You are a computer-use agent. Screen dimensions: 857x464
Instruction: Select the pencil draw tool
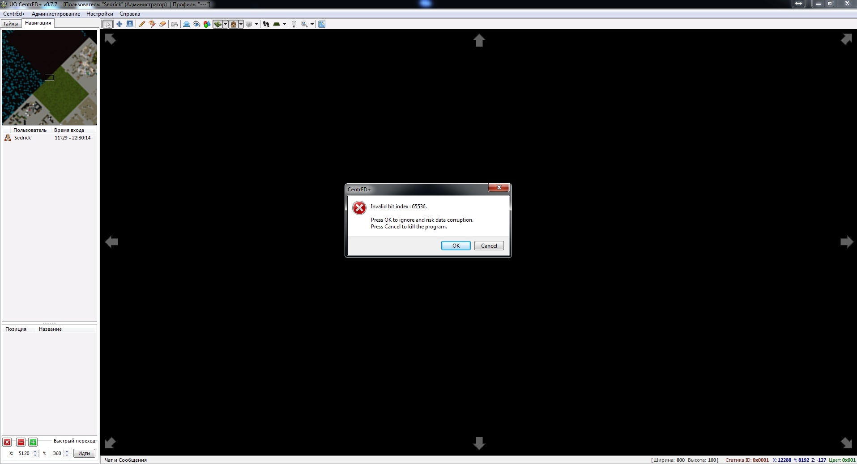click(x=142, y=24)
